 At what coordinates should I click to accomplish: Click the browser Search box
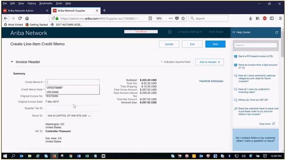(x=209, y=18)
